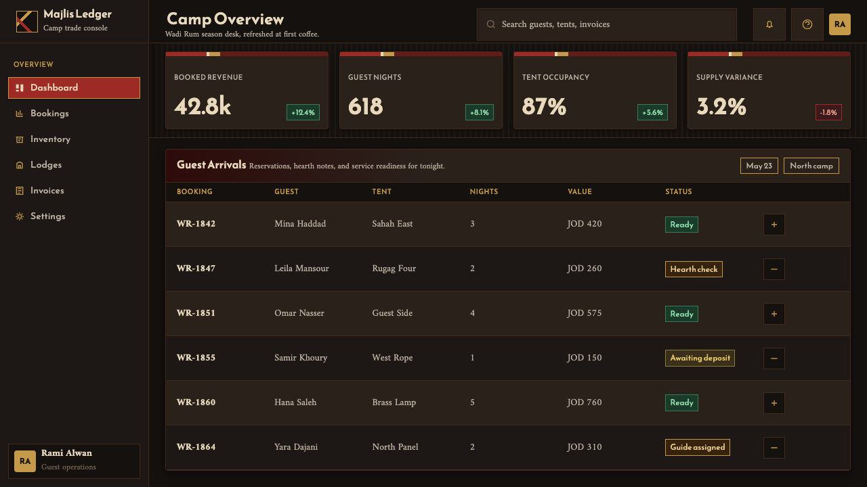Click the +12.4% revenue change badge

(303, 113)
